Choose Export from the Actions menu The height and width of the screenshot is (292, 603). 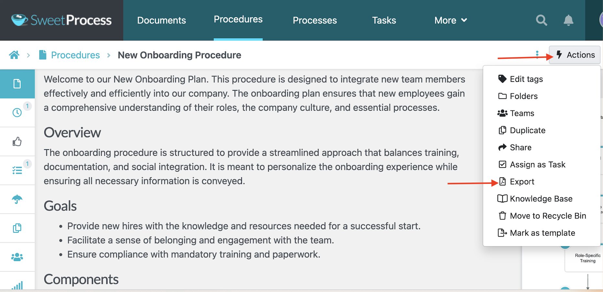pos(522,182)
